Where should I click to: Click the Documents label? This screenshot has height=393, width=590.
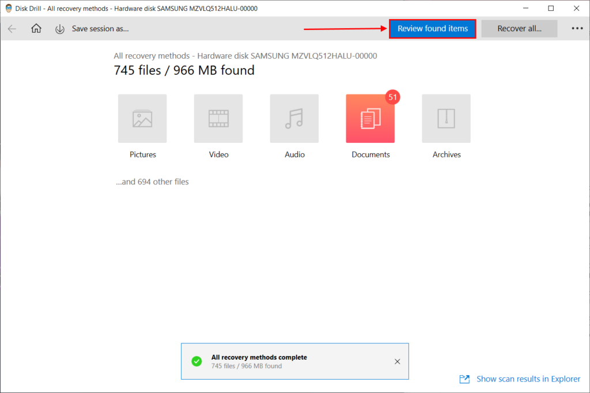(370, 154)
